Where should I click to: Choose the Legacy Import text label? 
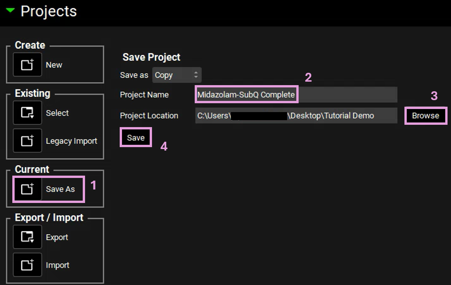click(72, 141)
